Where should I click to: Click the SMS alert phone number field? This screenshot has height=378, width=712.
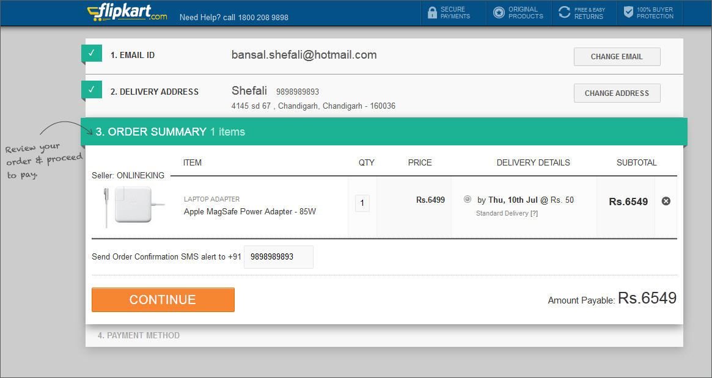pos(279,257)
